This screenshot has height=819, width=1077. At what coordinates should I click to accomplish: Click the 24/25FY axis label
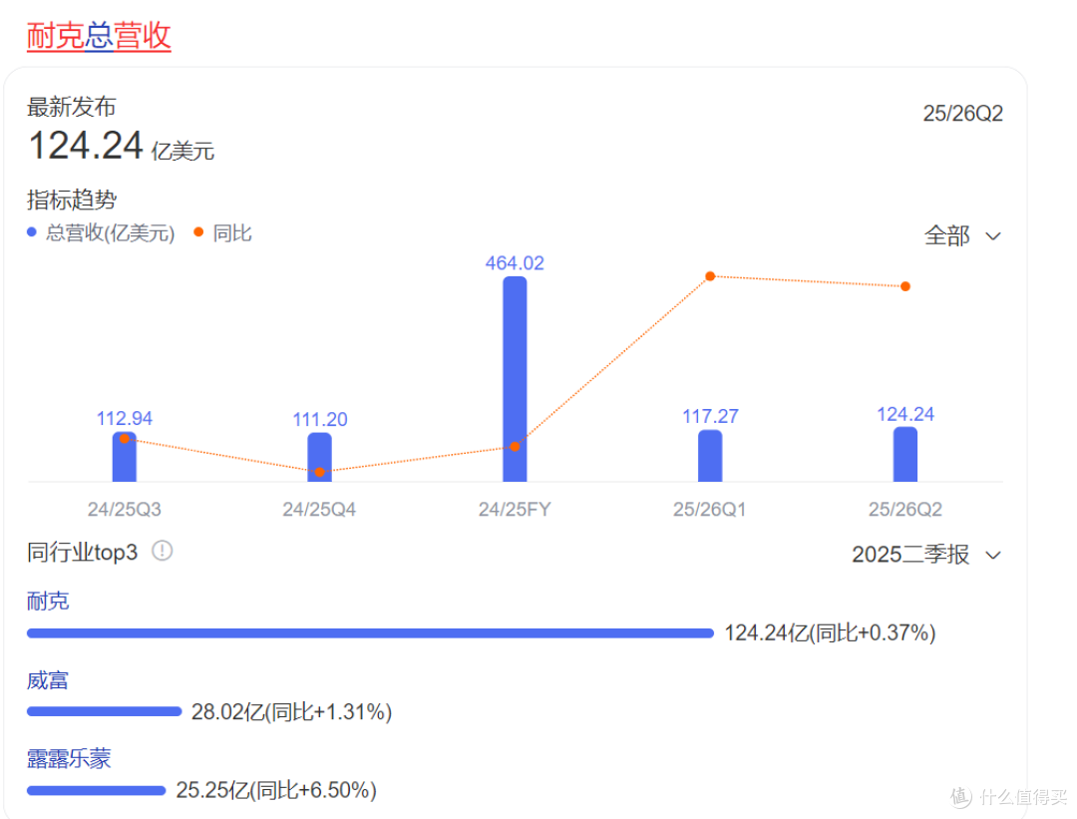[515, 509]
